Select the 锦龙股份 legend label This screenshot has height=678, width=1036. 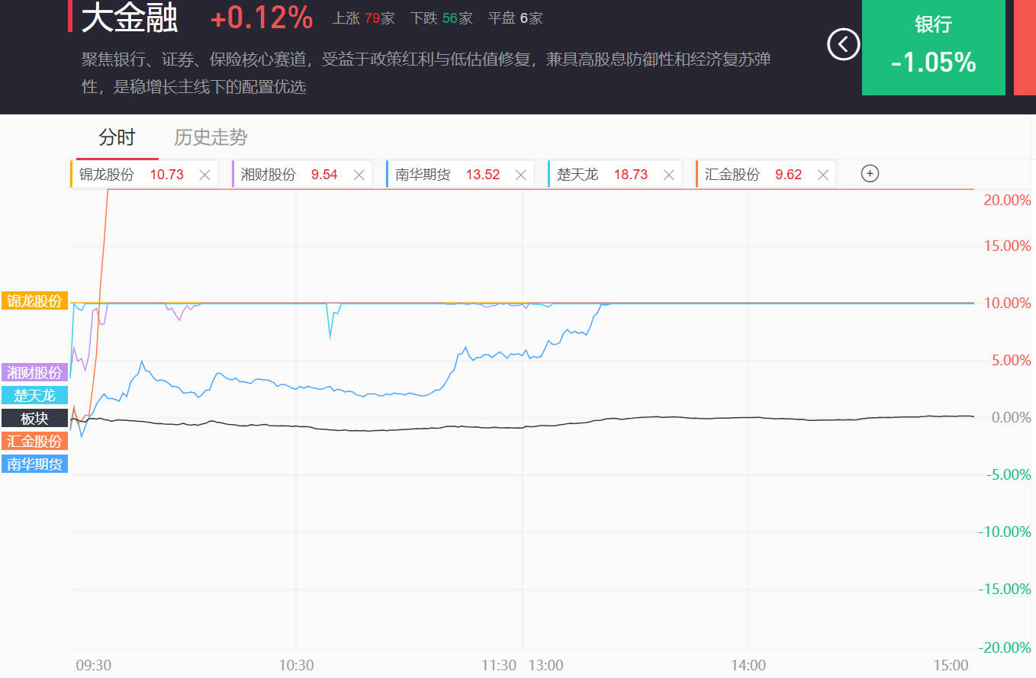click(x=34, y=301)
